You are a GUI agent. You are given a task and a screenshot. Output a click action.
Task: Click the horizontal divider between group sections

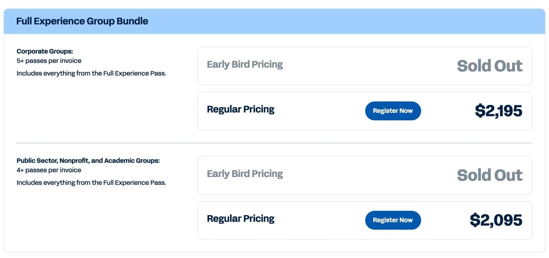[274, 143]
